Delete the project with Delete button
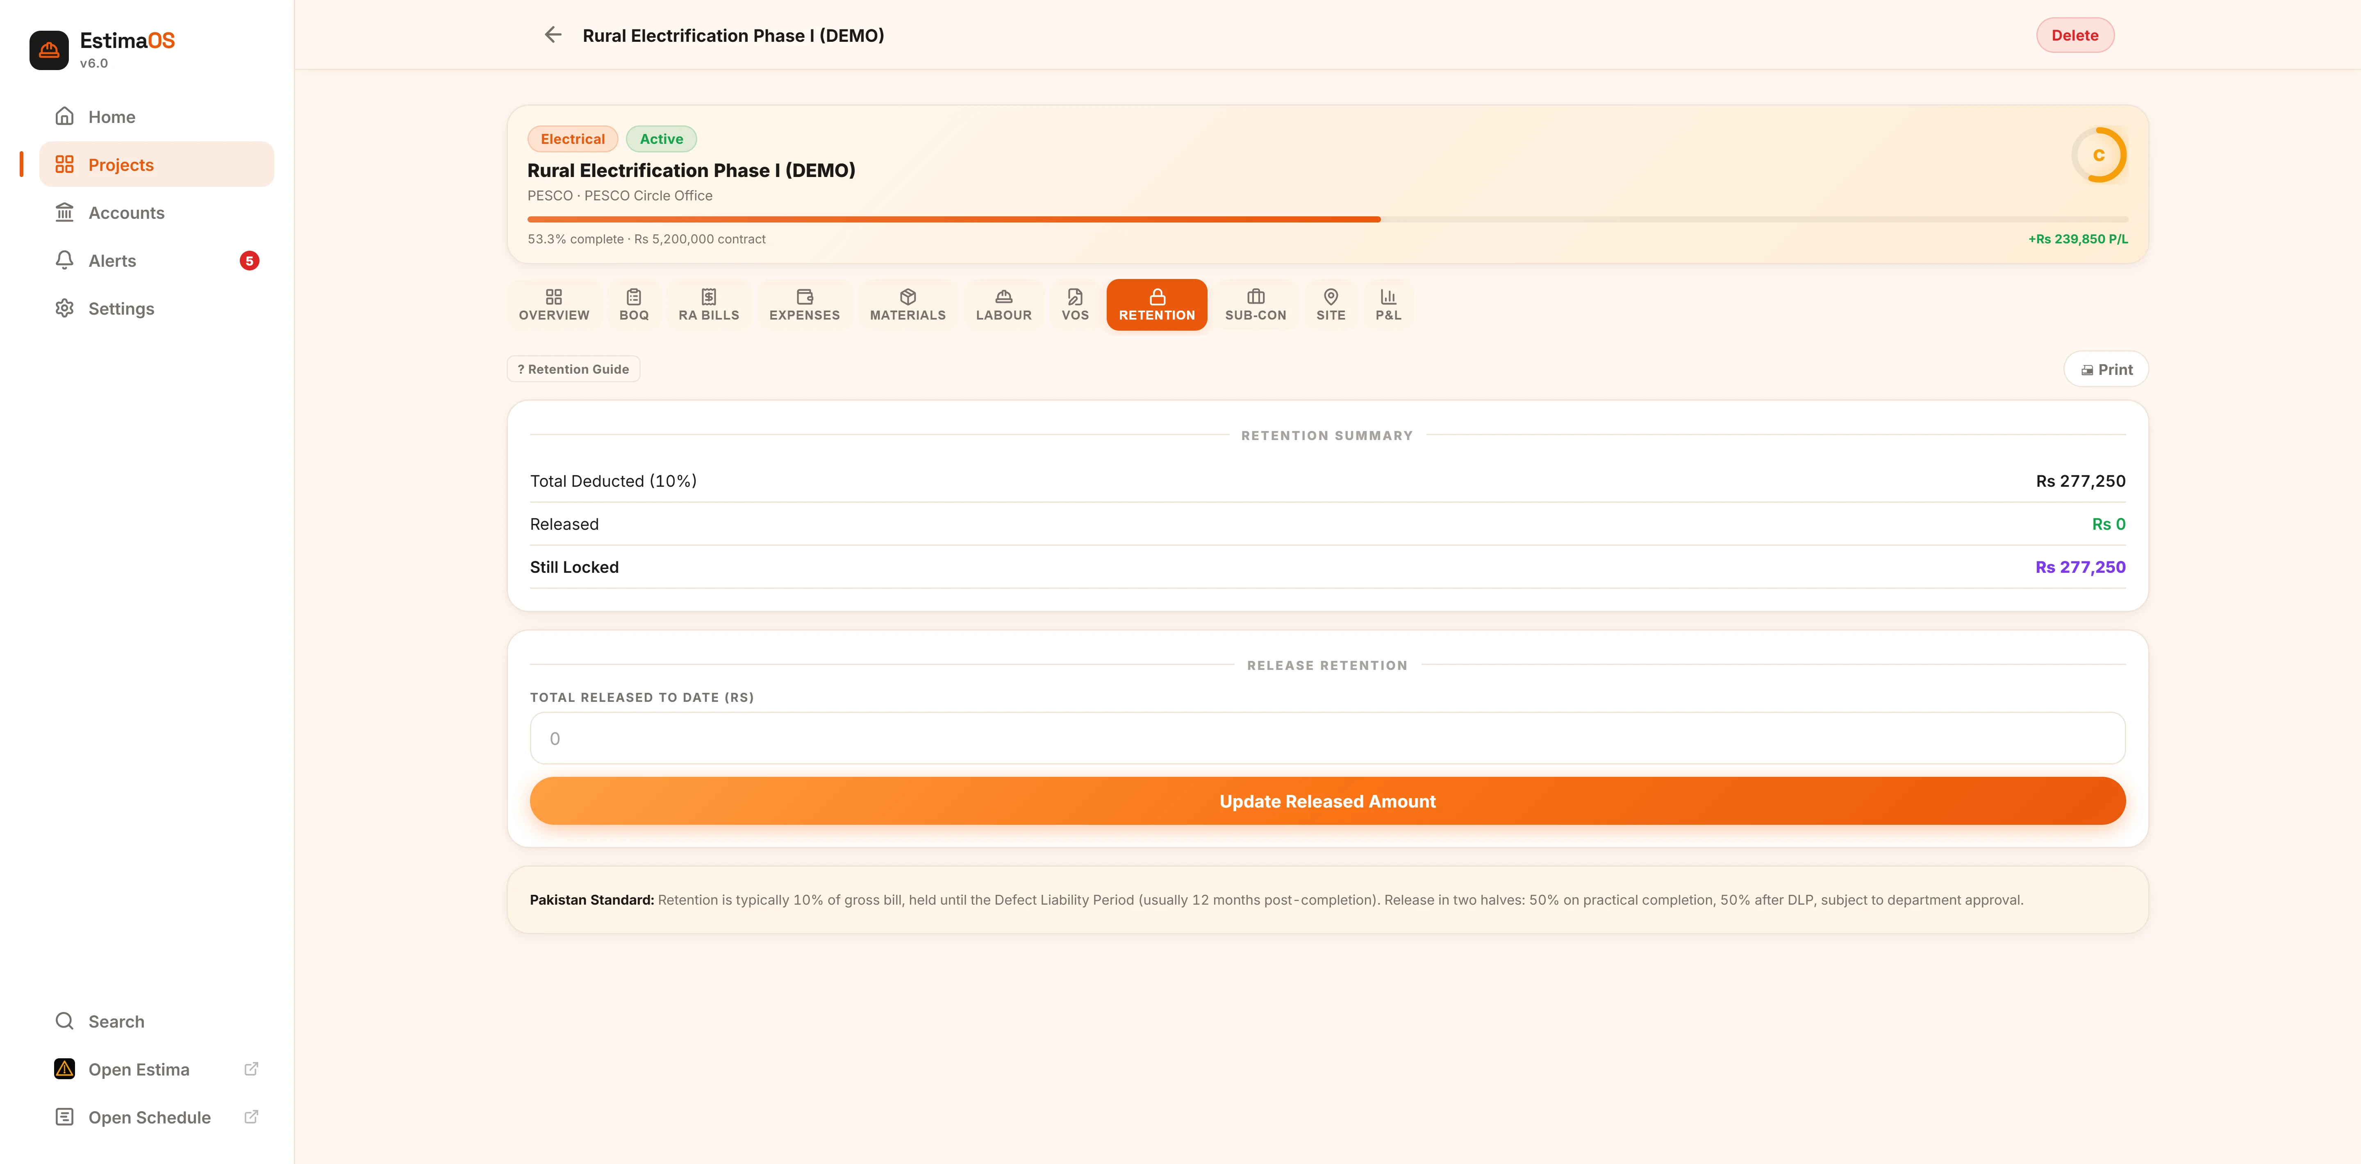 (x=2075, y=35)
